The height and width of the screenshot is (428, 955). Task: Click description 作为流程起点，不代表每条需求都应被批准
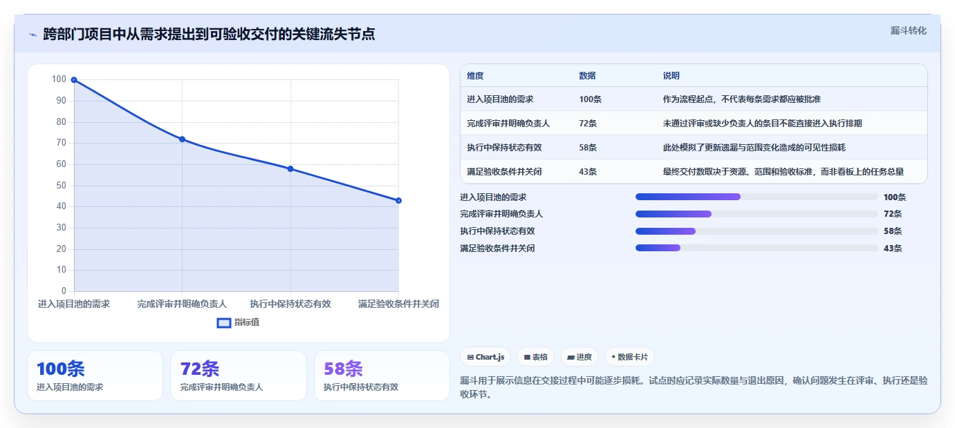point(741,99)
